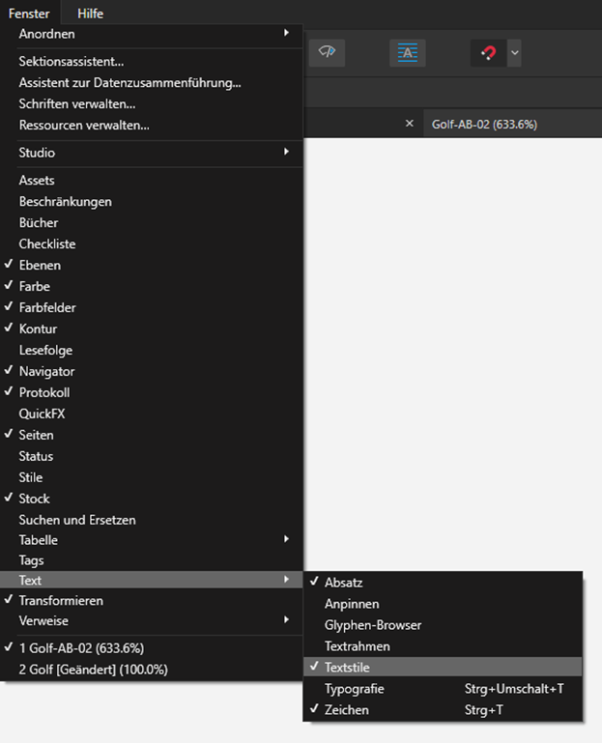The image size is (602, 743).
Task: Switch to Golf-AB-02 document tab
Action: tap(484, 125)
